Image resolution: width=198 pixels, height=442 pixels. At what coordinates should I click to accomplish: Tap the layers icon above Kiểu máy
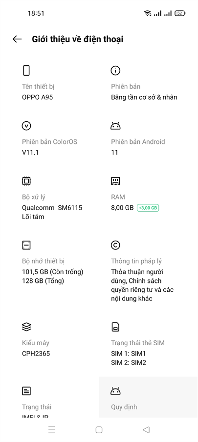pos(26,327)
